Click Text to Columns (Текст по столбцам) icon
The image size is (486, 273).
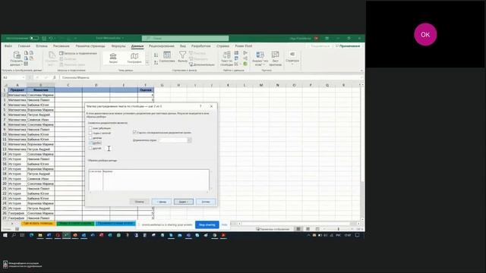click(226, 58)
